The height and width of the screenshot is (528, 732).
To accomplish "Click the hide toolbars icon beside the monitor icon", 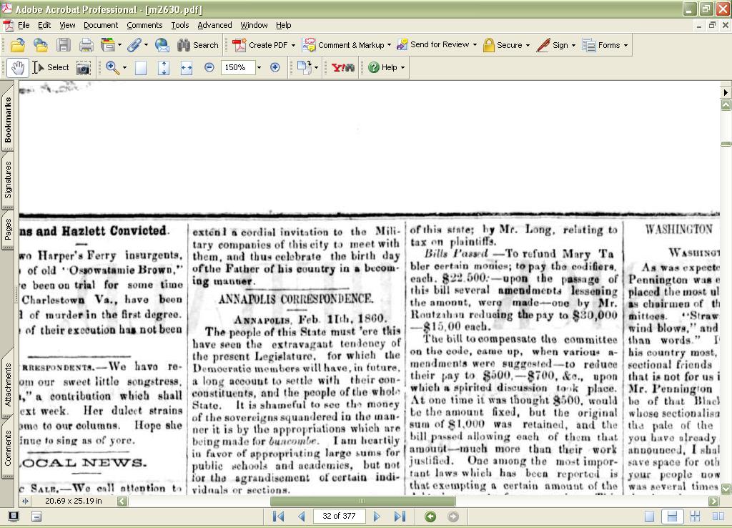I will (x=36, y=517).
